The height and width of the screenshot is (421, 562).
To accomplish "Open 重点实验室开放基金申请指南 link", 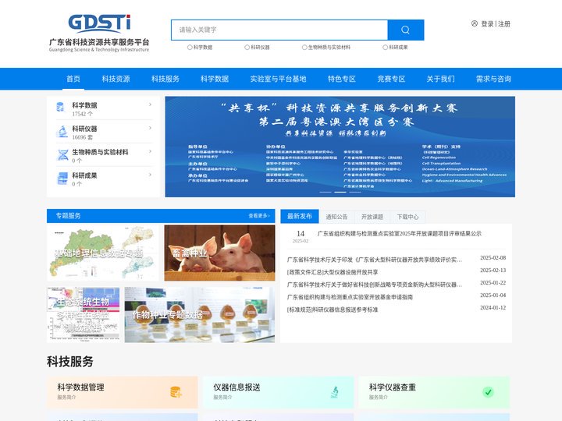I will point(350,297).
